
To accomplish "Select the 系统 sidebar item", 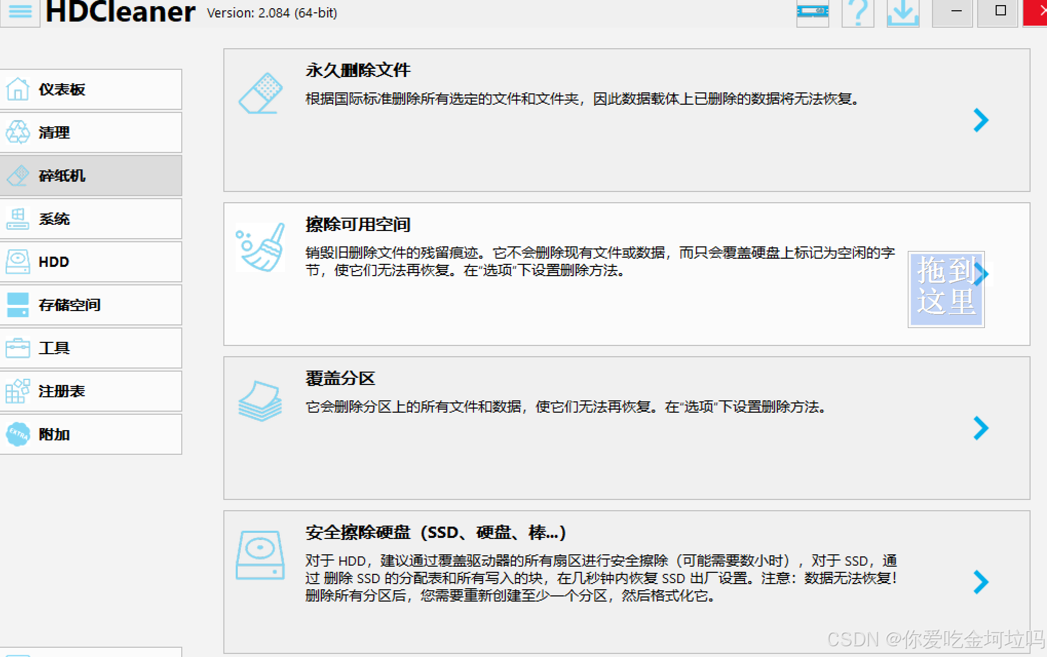I will tap(91, 219).
